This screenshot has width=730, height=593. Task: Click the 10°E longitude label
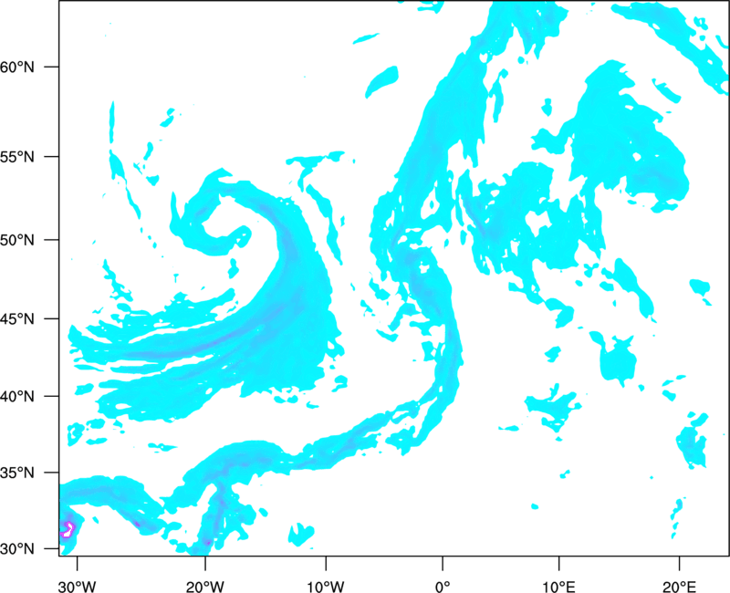click(x=559, y=587)
